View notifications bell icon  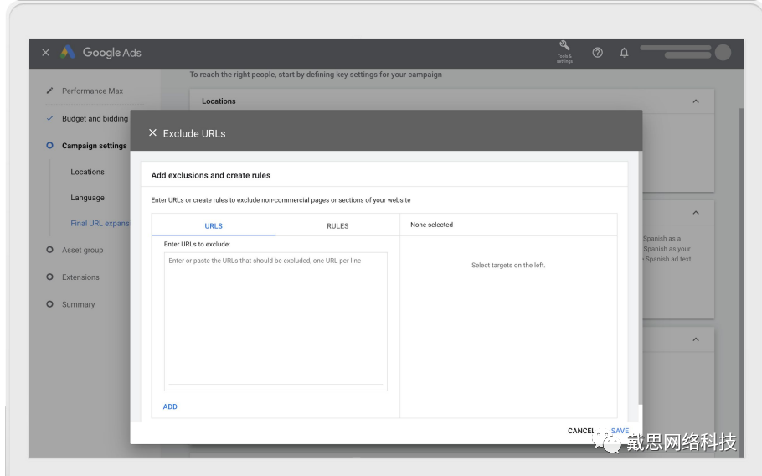pyautogui.click(x=624, y=53)
